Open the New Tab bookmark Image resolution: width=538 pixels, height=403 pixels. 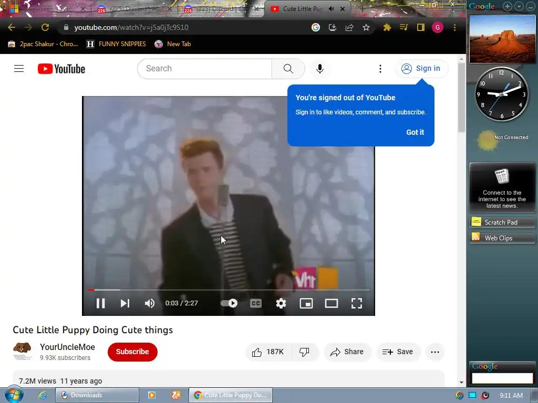172,44
